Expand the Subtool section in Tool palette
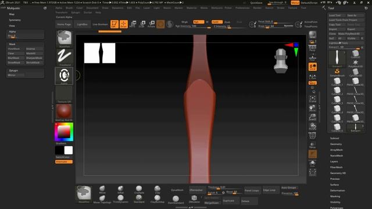This screenshot has height=209, width=372. [x=335, y=138]
